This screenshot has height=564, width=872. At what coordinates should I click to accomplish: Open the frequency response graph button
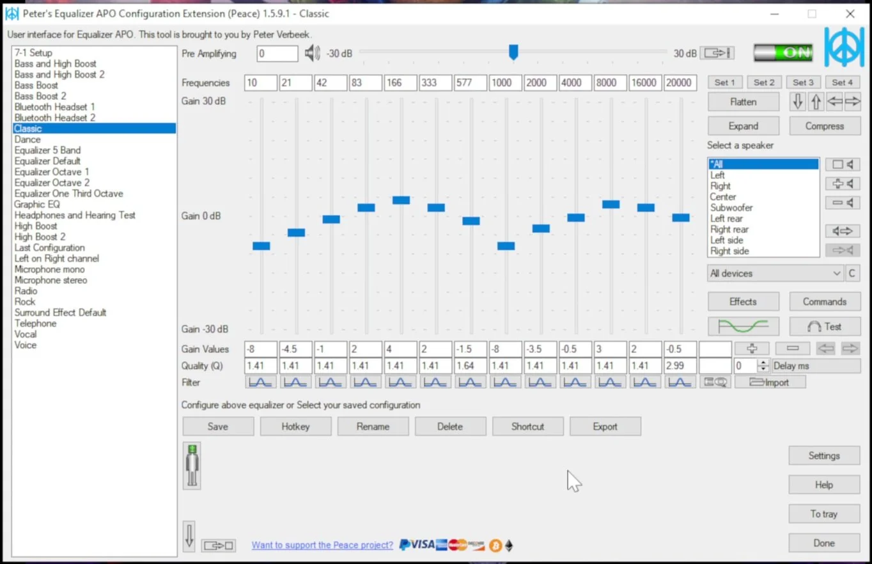[x=744, y=327]
